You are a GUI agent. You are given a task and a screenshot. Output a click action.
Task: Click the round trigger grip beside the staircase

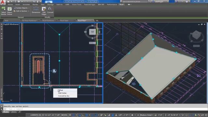tap(54, 71)
